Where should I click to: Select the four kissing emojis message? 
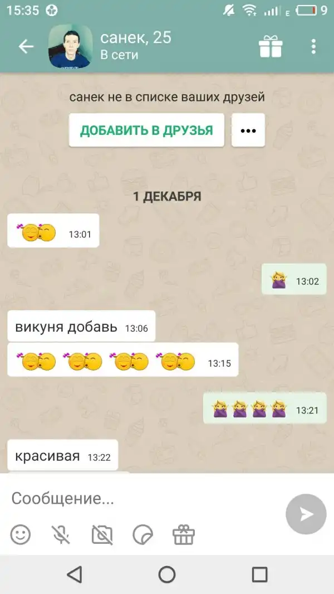123,359
